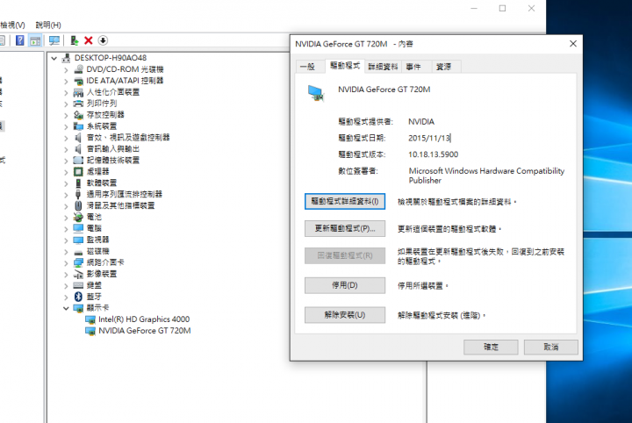The height and width of the screenshot is (423, 632).
Task: Close the NVIDIA GeForce GT 720M properties dialog
Action: (x=572, y=44)
